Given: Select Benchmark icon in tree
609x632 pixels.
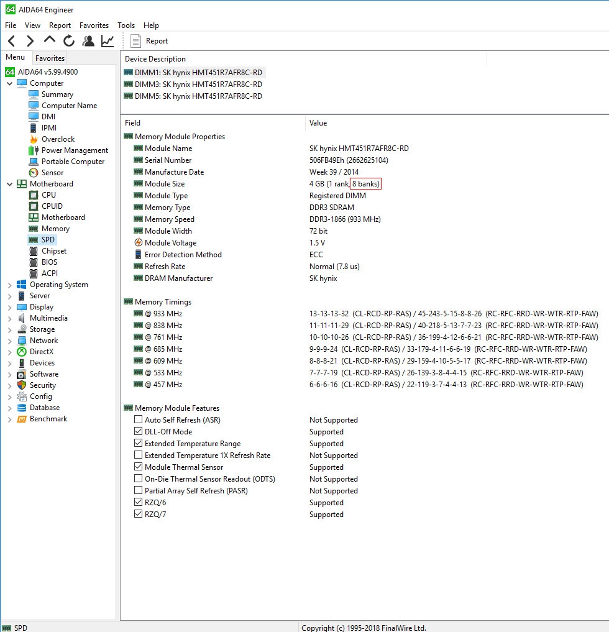Looking at the screenshot, I should pos(22,419).
